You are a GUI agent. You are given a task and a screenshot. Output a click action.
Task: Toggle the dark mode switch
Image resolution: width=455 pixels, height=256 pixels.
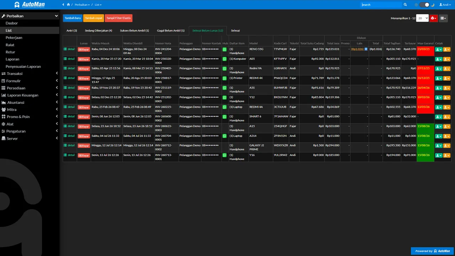click(x=424, y=5)
